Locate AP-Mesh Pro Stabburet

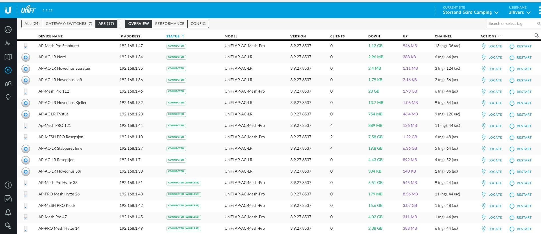[x=492, y=46]
